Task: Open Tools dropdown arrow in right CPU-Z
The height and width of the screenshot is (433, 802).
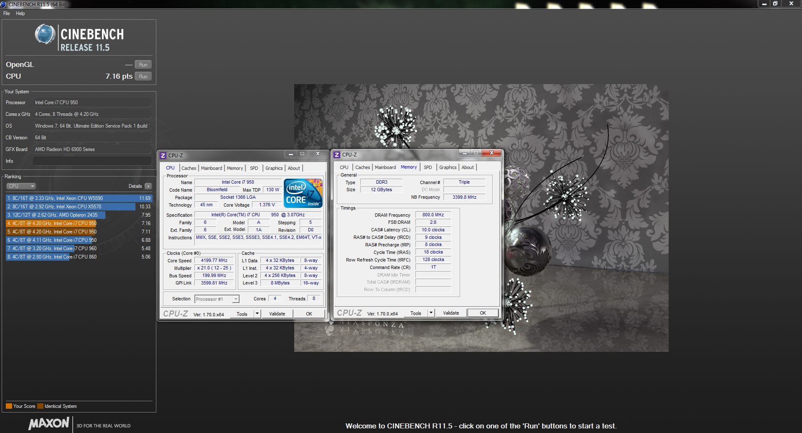Action: [431, 313]
